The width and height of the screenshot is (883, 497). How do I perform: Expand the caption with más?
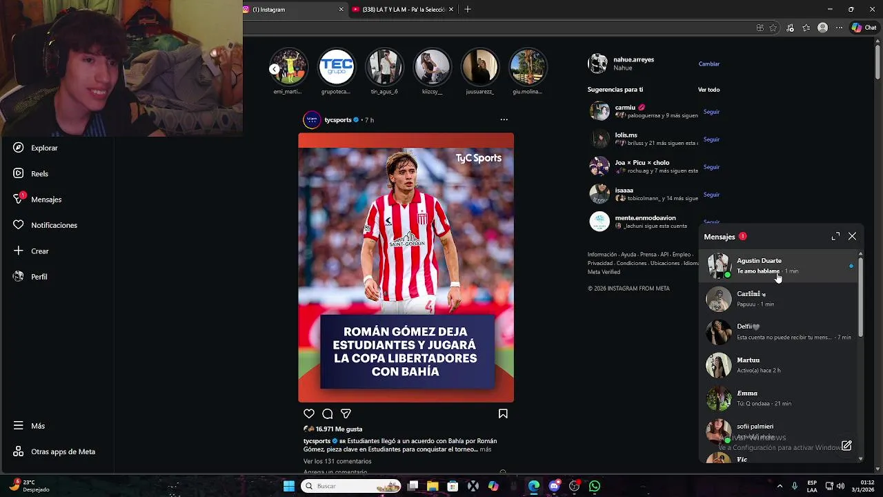(x=485, y=449)
